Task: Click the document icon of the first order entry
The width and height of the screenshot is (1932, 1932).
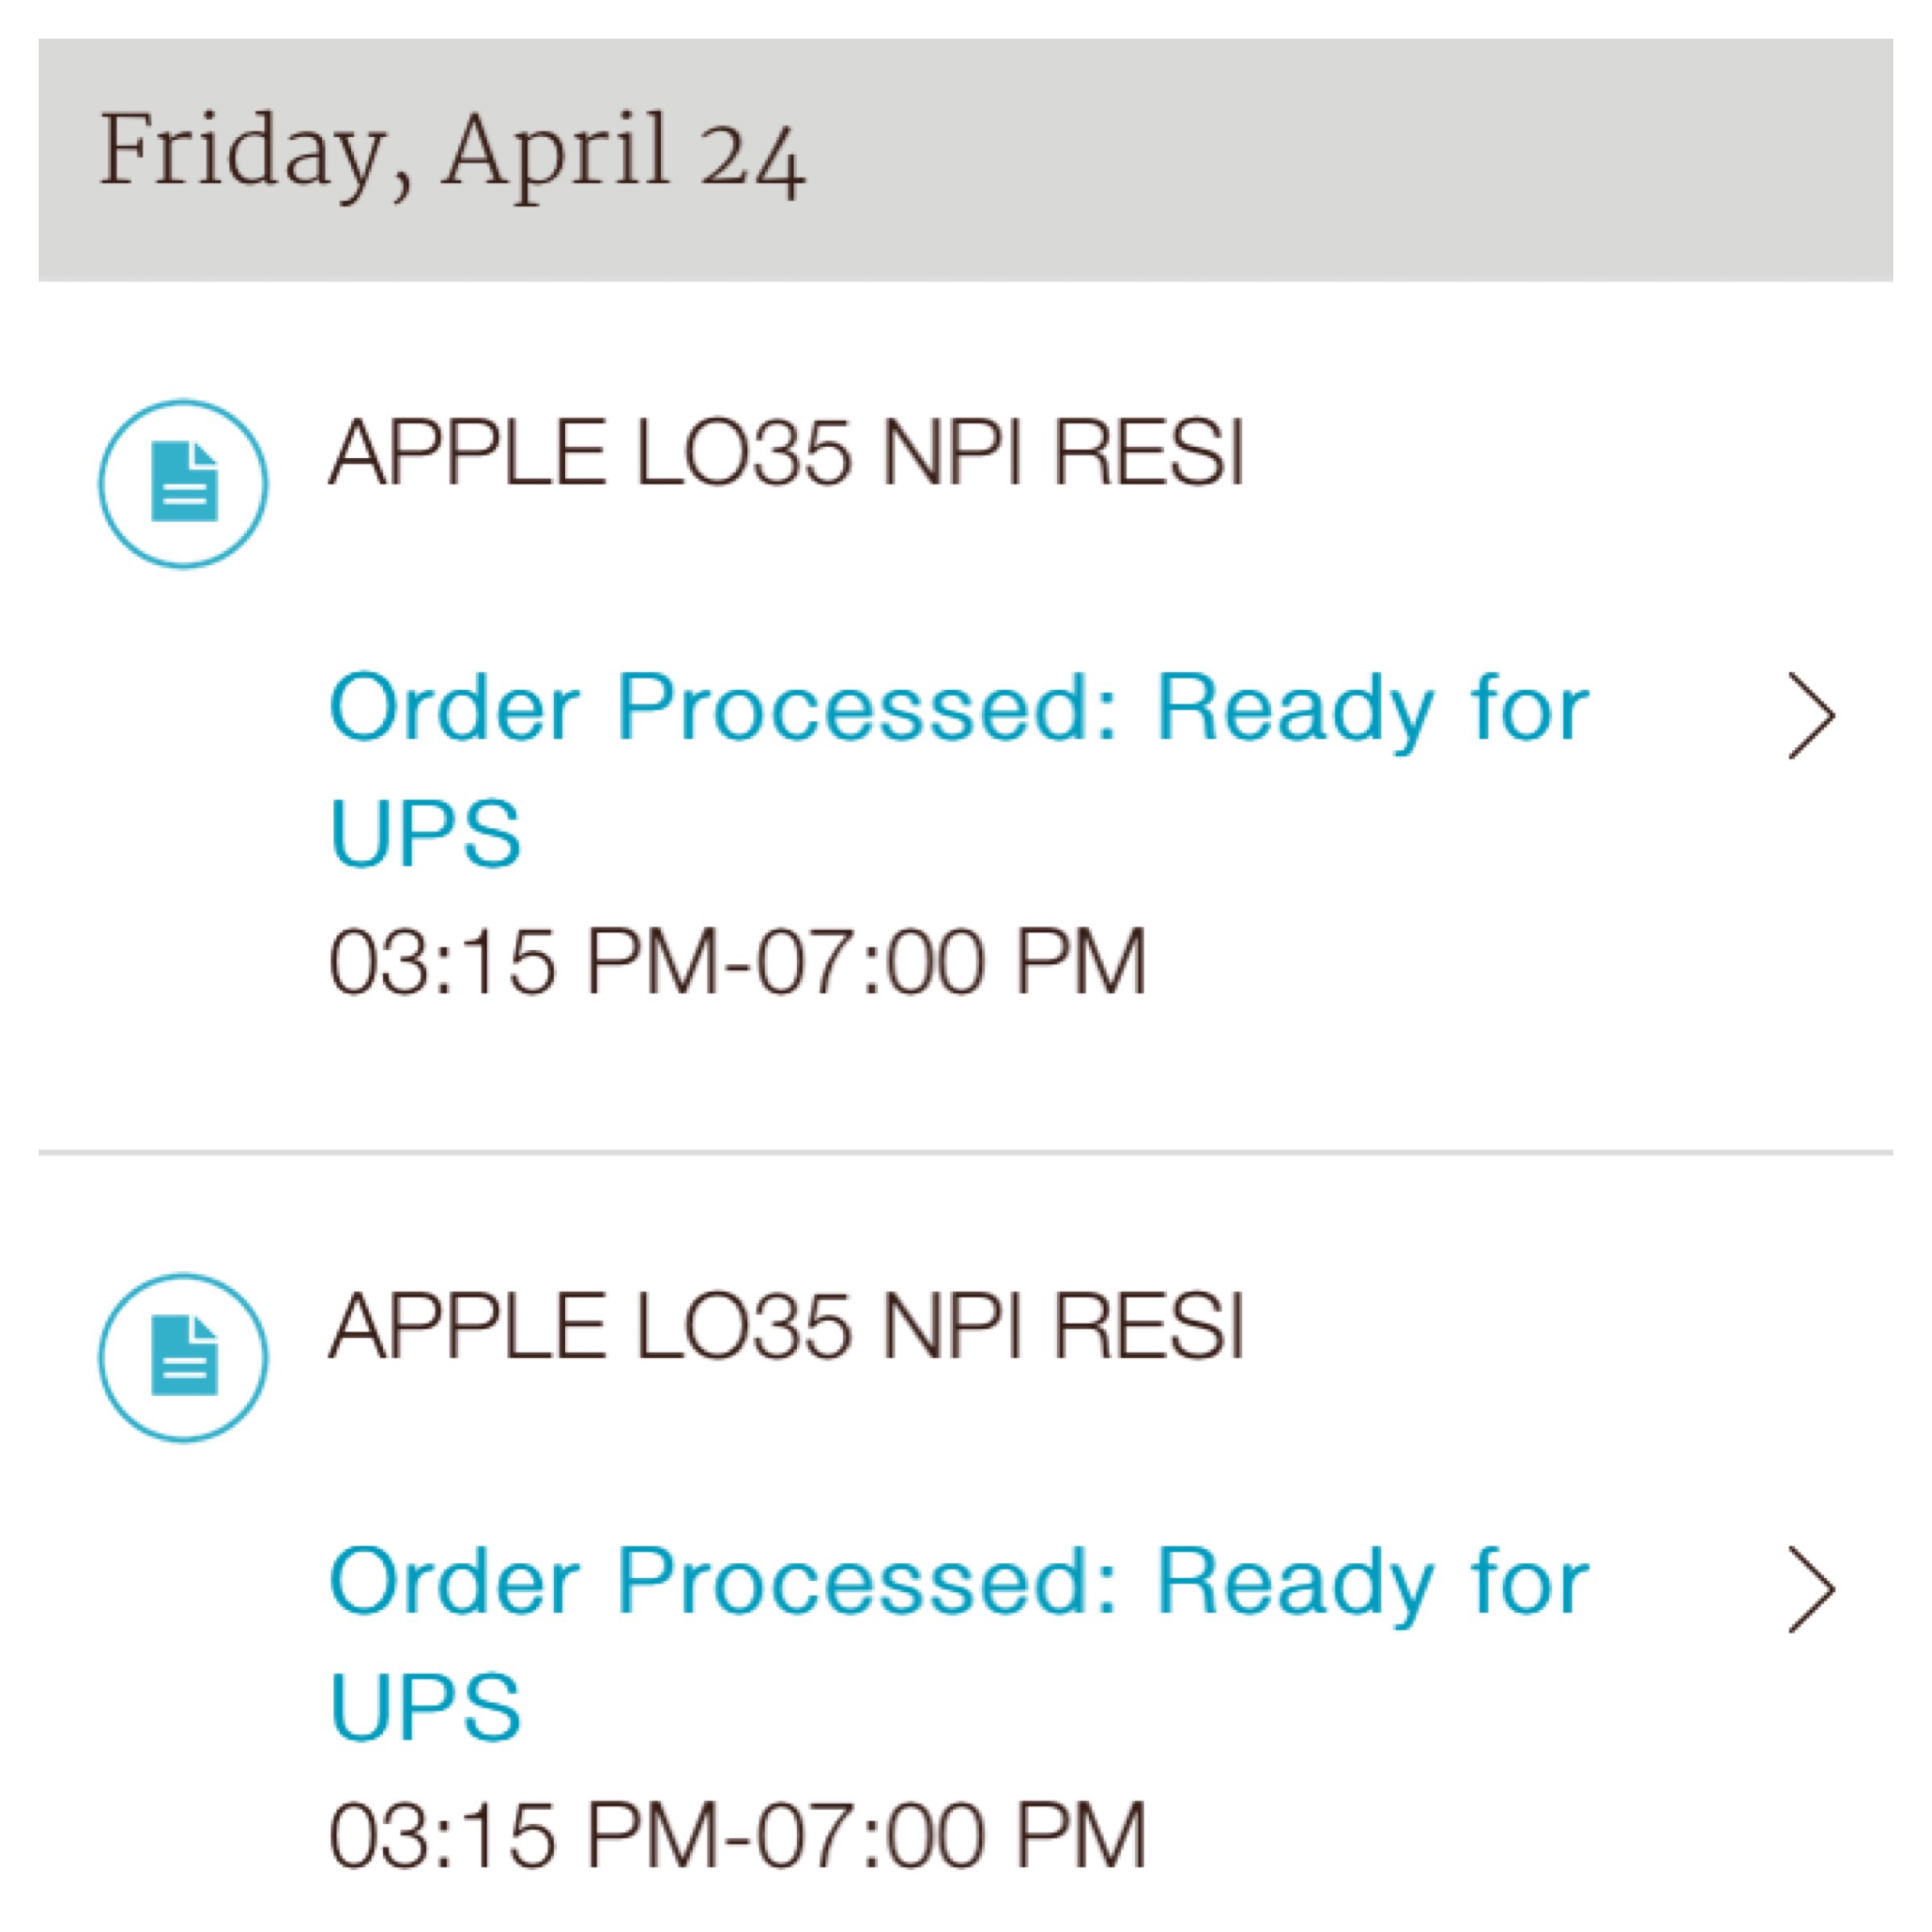Action: (184, 483)
